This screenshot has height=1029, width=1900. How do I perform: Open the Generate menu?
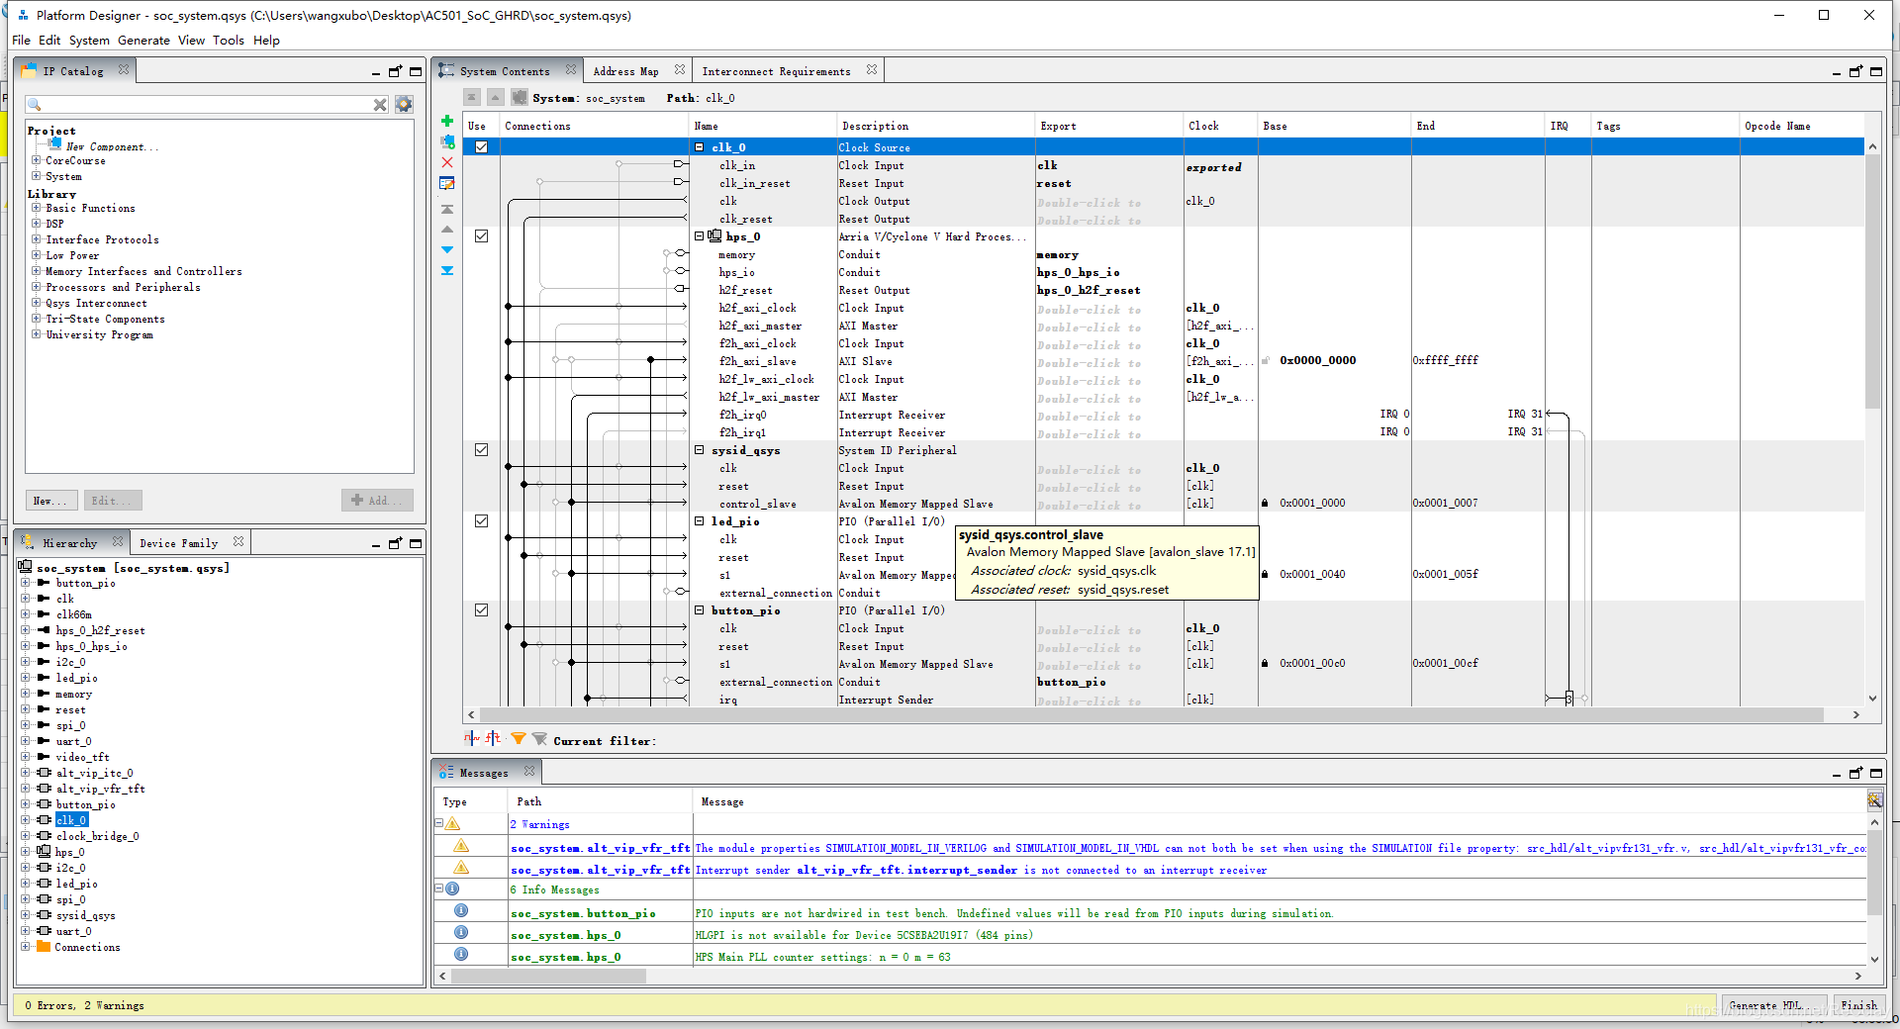(143, 41)
